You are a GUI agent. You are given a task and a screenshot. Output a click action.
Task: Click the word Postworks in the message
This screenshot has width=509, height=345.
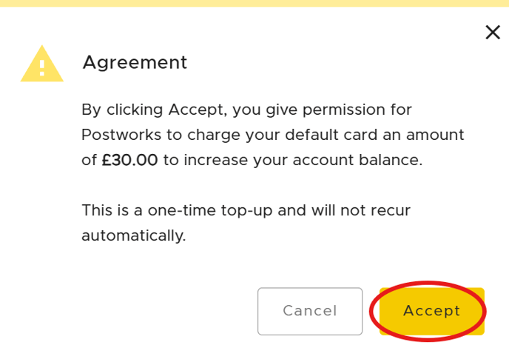point(121,135)
